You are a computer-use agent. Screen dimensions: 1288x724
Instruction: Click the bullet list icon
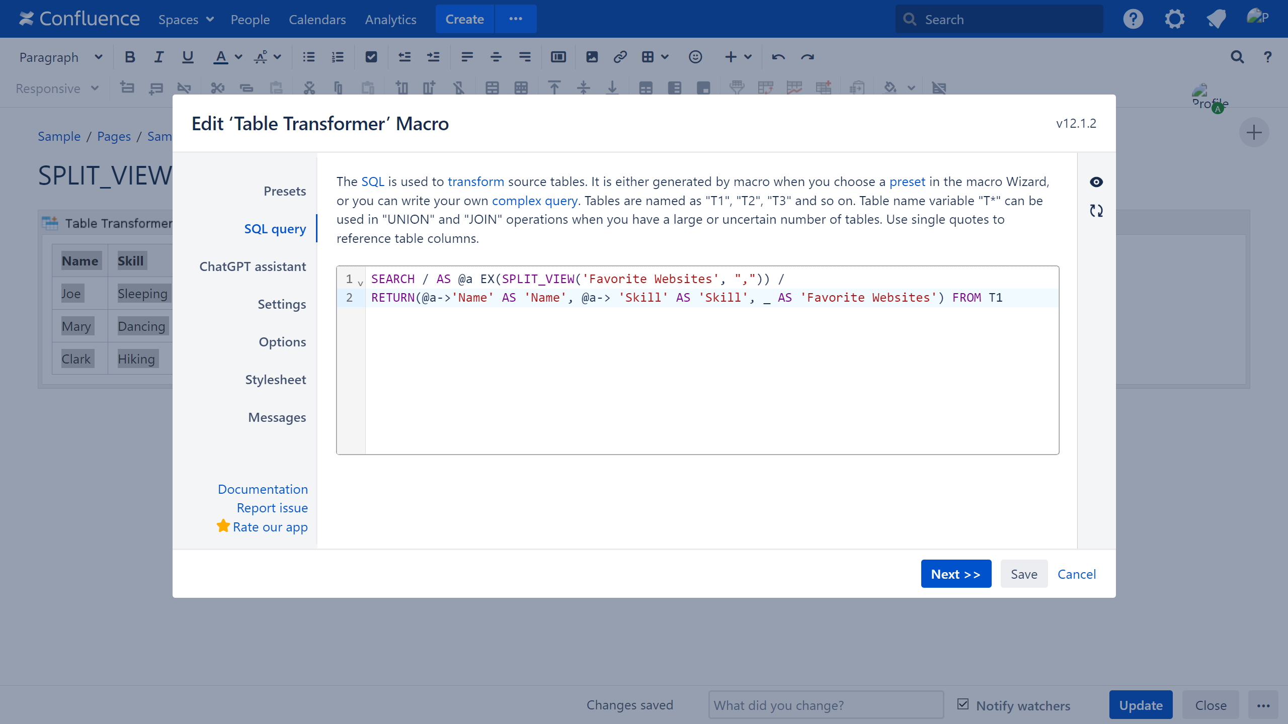[x=308, y=57]
